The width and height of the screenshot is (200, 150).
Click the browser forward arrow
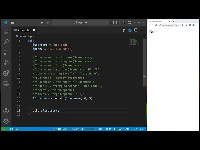click(x=153, y=25)
